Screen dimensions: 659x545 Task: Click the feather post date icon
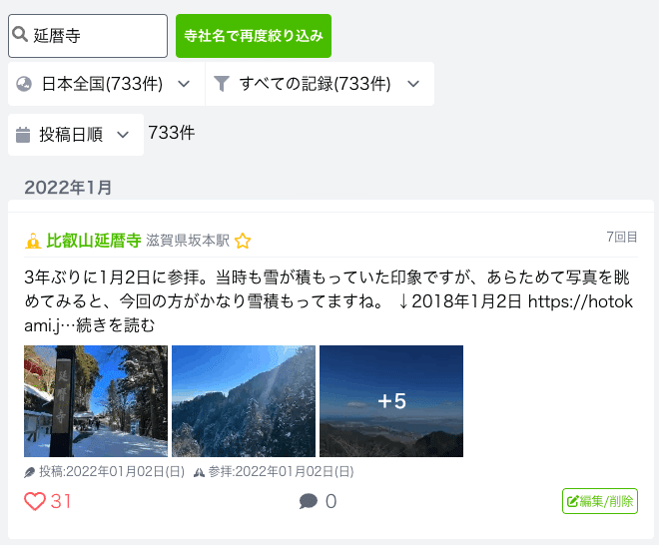(x=29, y=472)
